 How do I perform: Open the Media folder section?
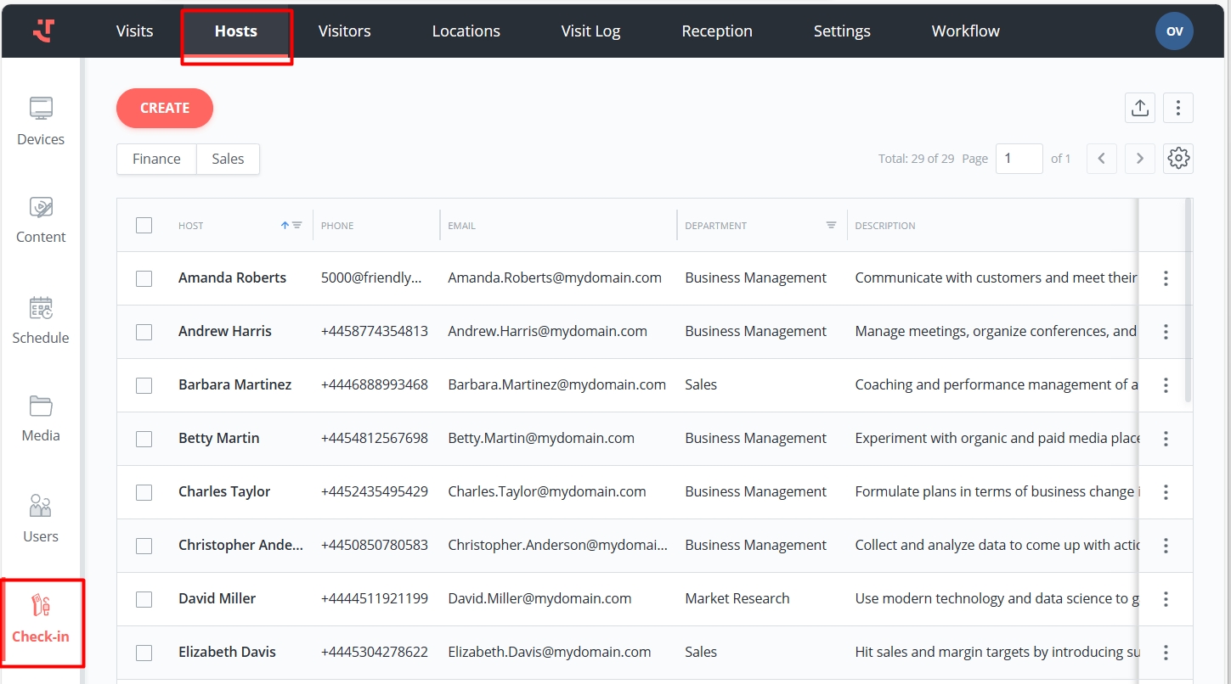(x=41, y=418)
